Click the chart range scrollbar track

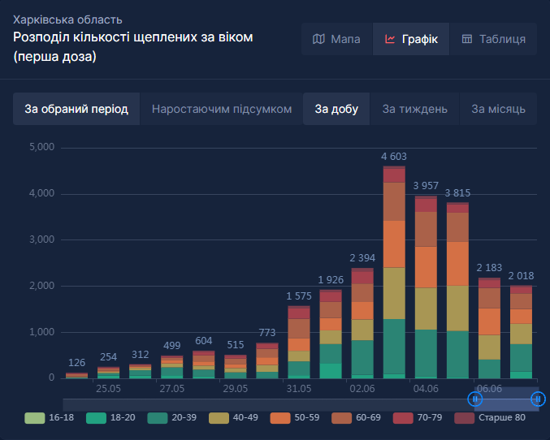click(x=268, y=399)
